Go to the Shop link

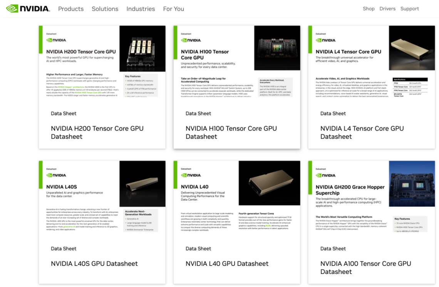pos(369,9)
